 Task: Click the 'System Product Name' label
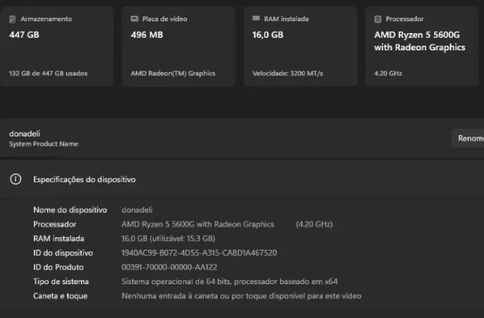[44, 143]
